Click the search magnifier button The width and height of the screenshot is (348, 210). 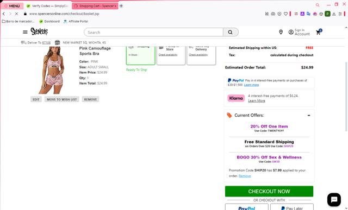click(x=231, y=33)
